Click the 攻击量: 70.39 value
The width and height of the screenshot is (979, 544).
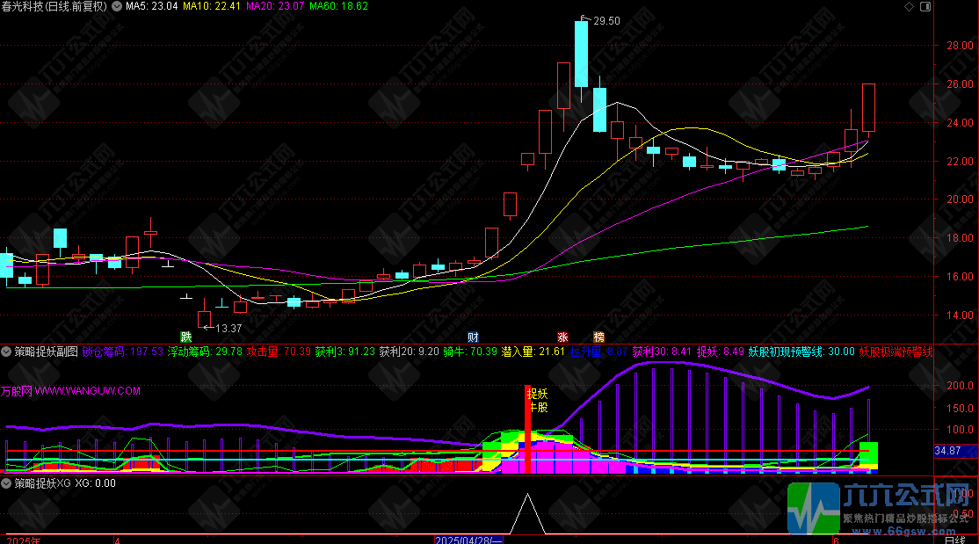279,352
